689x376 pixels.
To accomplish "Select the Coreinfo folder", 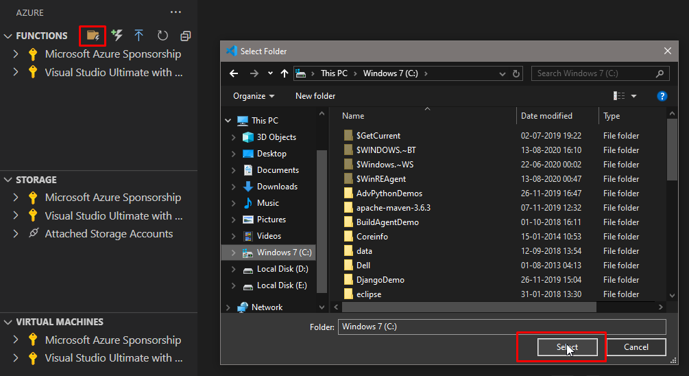I will (x=372, y=237).
